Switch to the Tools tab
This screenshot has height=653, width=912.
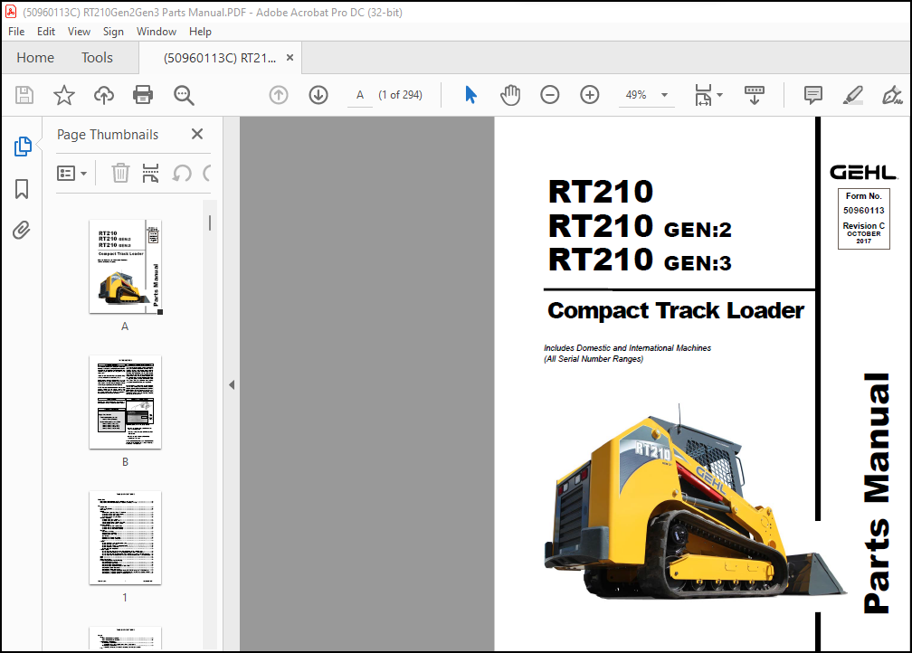coord(97,58)
